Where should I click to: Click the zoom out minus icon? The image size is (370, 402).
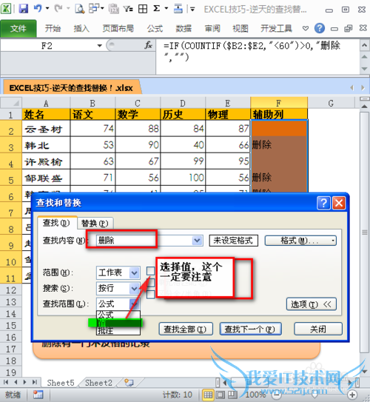coord(276,395)
